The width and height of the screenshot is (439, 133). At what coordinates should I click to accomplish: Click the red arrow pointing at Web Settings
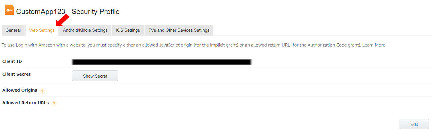click(x=63, y=20)
